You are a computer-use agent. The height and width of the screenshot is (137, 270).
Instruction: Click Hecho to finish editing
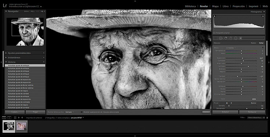pos(206,112)
